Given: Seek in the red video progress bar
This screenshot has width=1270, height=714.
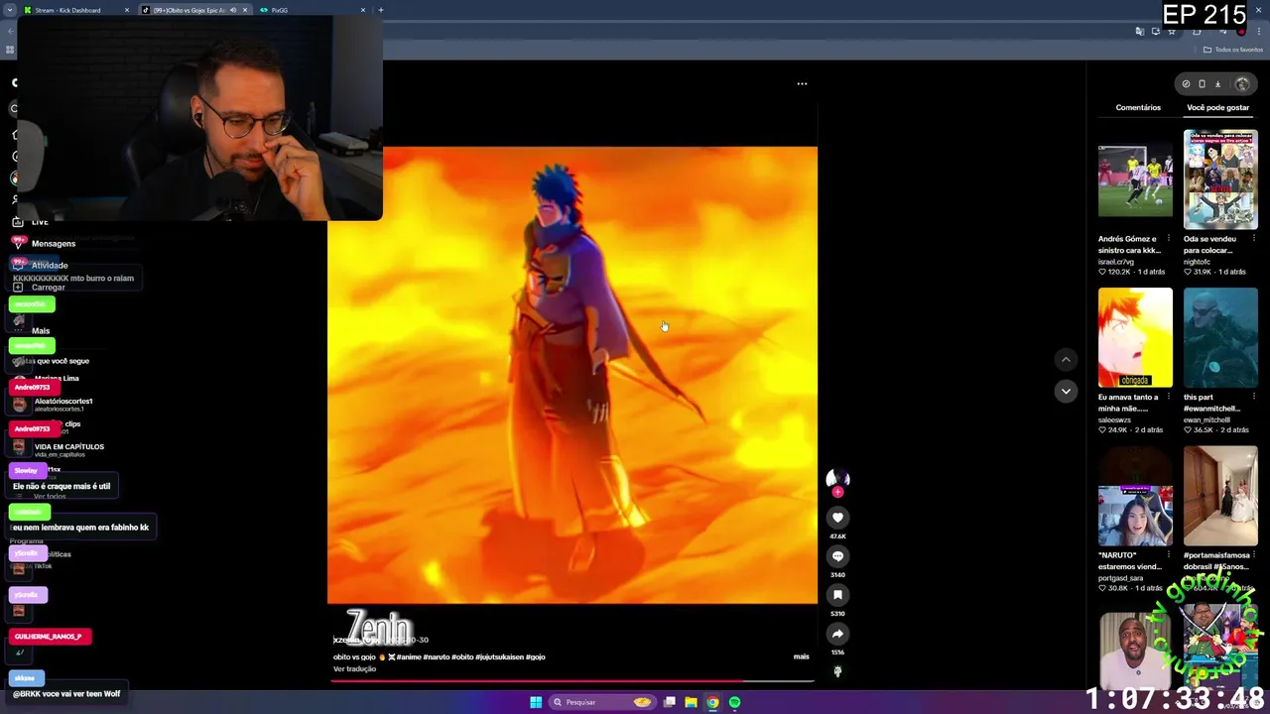Looking at the screenshot, I should point(572,681).
